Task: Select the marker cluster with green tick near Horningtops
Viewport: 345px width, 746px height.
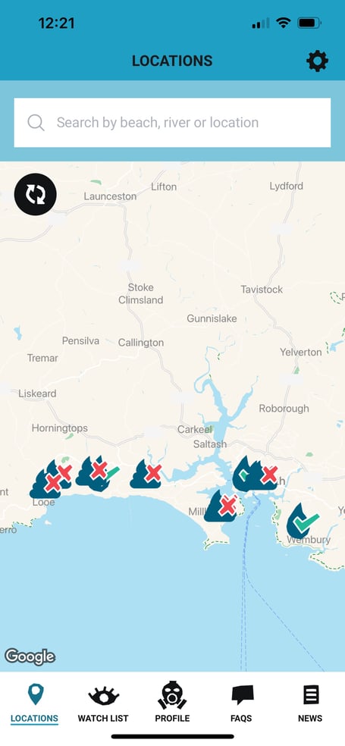Action: point(98,473)
